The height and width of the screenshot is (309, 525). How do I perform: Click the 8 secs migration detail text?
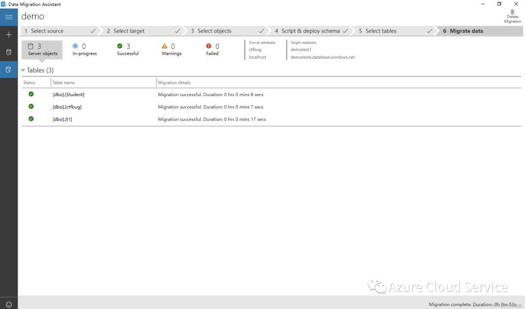pos(210,95)
